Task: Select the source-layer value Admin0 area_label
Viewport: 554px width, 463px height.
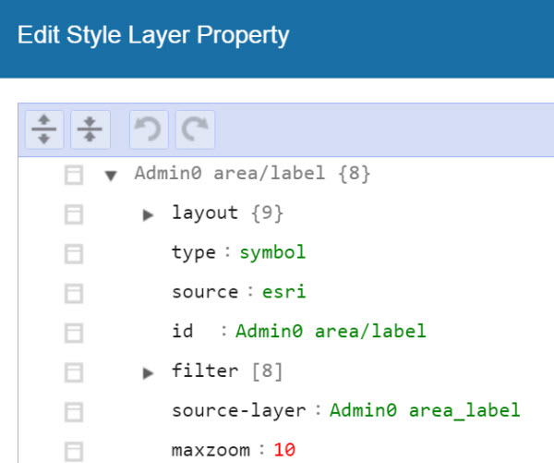Action: pos(425,410)
